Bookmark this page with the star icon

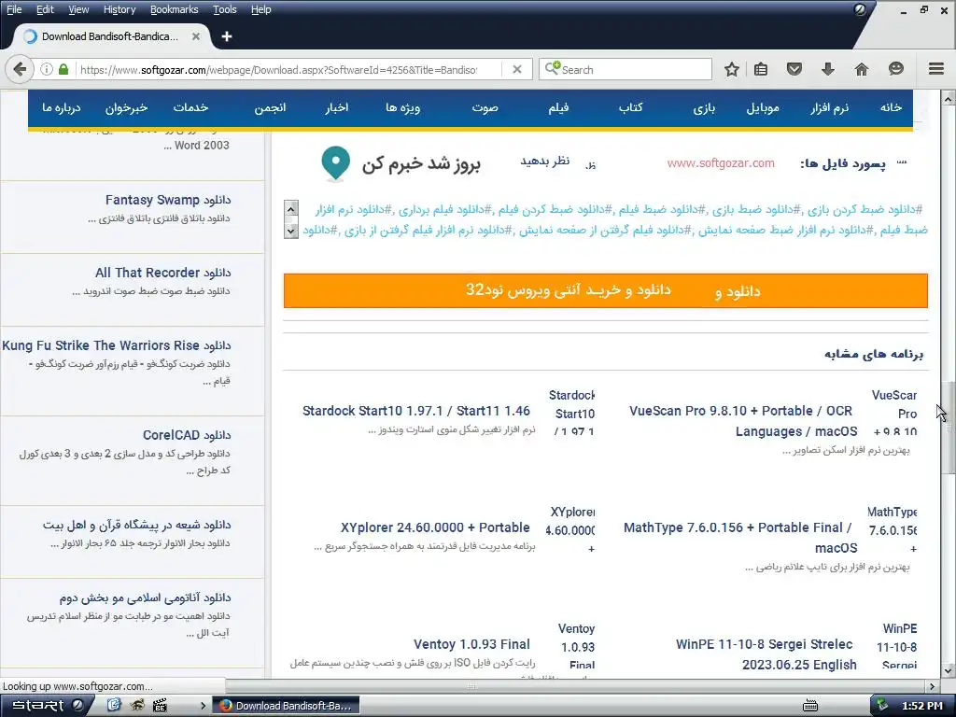tap(732, 69)
